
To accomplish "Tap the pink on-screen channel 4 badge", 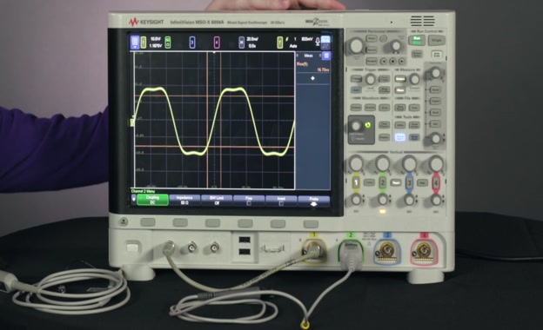I will click(x=217, y=43).
